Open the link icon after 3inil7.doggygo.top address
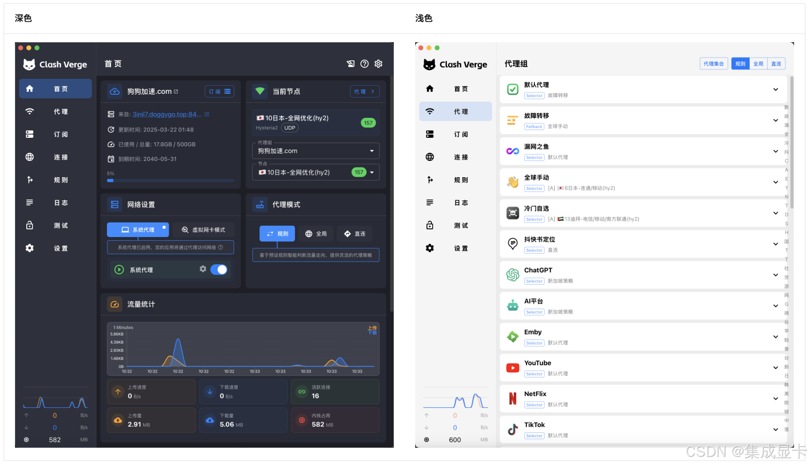Image resolution: width=809 pixels, height=465 pixels. [207, 115]
